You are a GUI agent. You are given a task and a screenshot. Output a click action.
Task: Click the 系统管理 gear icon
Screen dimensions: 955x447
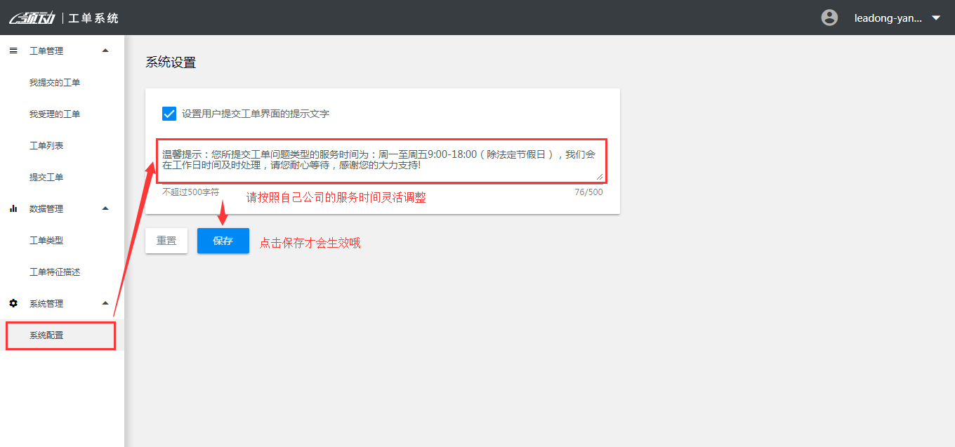point(13,303)
